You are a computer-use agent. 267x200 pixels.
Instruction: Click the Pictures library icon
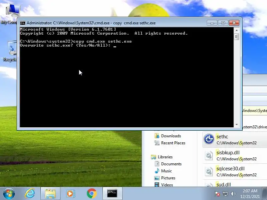tap(157, 178)
